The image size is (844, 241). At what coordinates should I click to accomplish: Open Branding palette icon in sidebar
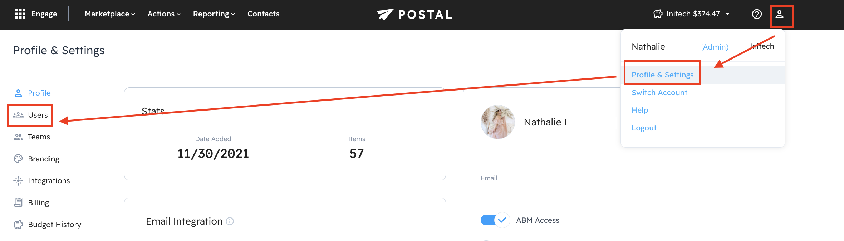tap(18, 159)
